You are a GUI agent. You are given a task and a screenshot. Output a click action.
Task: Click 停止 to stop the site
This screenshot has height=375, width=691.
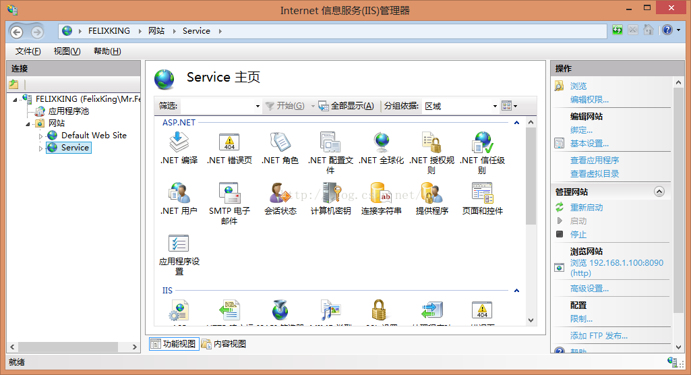tap(578, 235)
